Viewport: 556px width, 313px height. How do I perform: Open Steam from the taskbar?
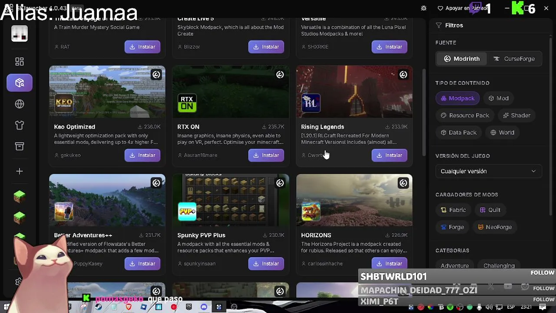(x=98, y=307)
